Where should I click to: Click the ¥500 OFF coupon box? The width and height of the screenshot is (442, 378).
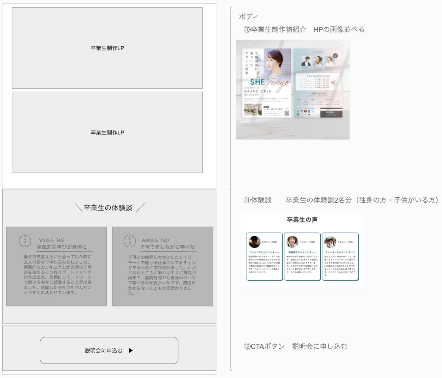point(331,113)
